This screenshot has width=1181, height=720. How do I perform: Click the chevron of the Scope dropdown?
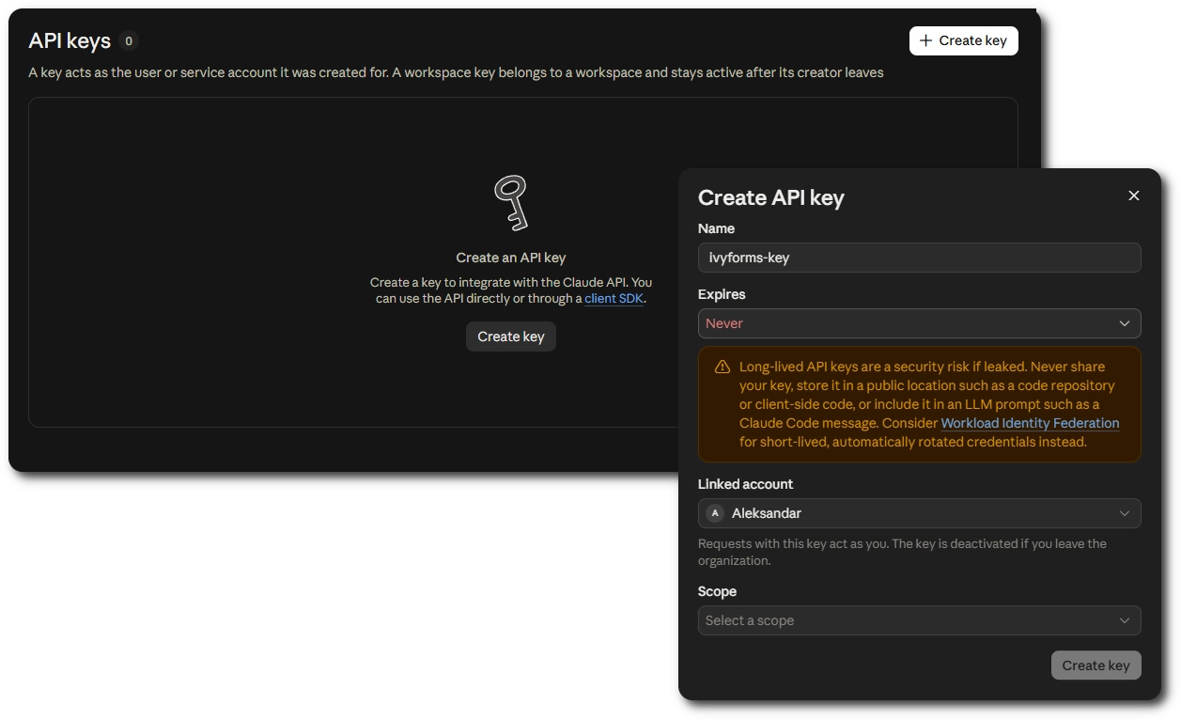1125,620
